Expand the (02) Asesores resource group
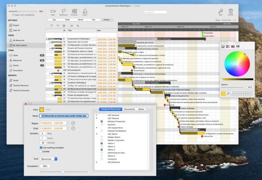Image resolution: width=262 pixels, height=180 pixels. [x=97, y=115]
